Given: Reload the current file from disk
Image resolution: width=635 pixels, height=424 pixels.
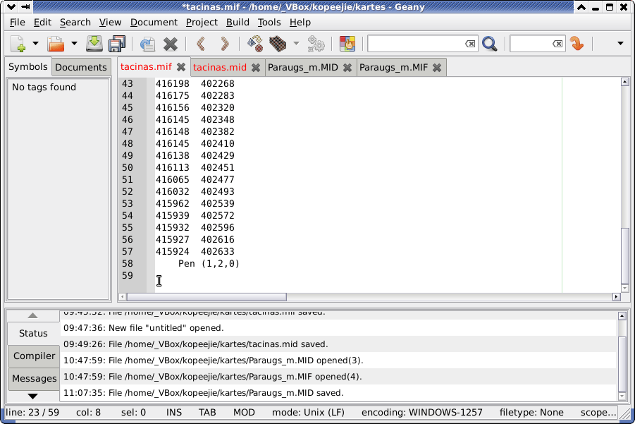Looking at the screenshot, I should tap(147, 44).
